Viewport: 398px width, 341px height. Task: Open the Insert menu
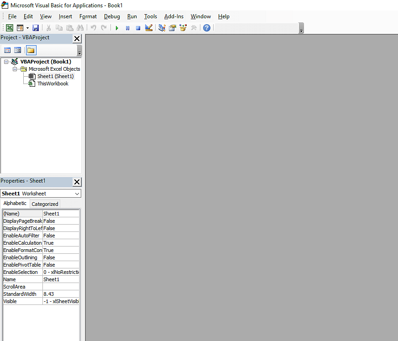tap(65, 16)
